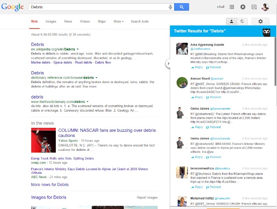Click Muhamad Hafizz's avatar
This screenshot has width=277, height=209.
tap(182, 201)
